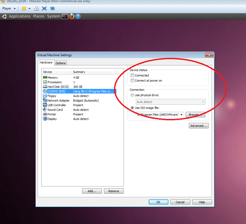Select the Network Adapter row label
Image resolution: width=246 pixels, height=224 pixels.
click(58, 101)
